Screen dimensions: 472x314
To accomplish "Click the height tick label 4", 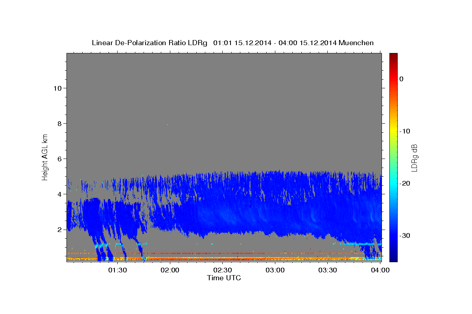I will (x=59, y=194).
